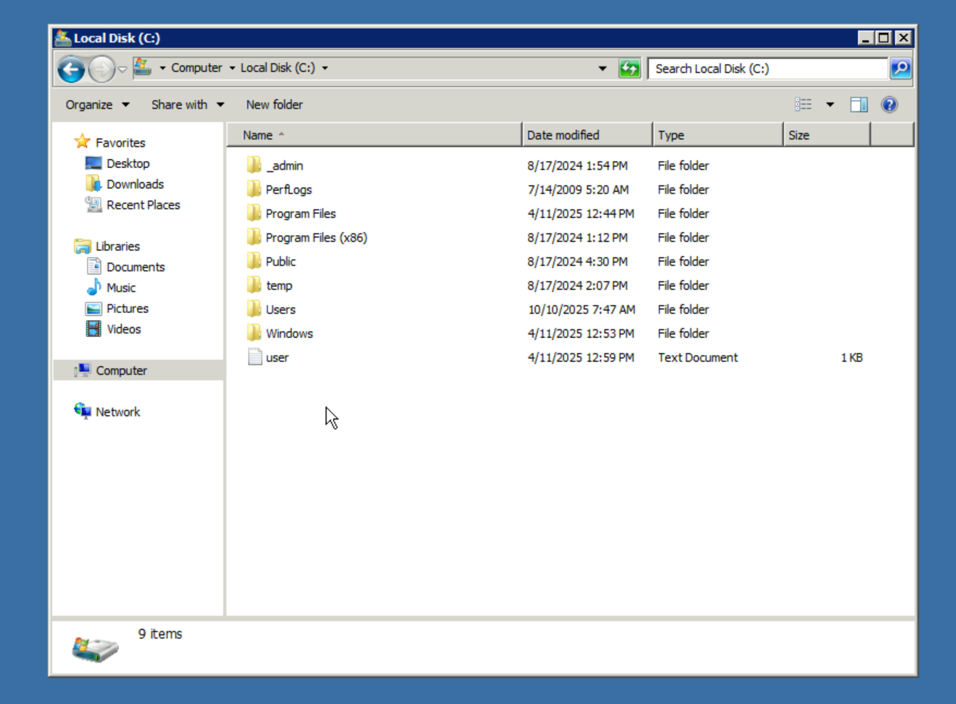Click the search magnifier icon
Screen dimensions: 956x704
[x=900, y=69]
